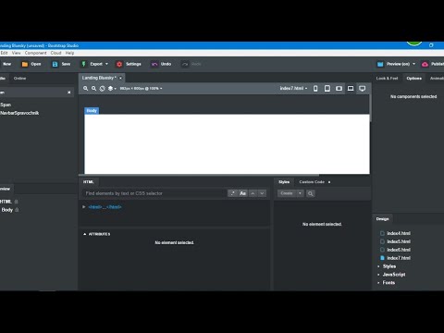Click the lock icon next to Body in Overview
This screenshot has height=333, width=444.
(17, 210)
